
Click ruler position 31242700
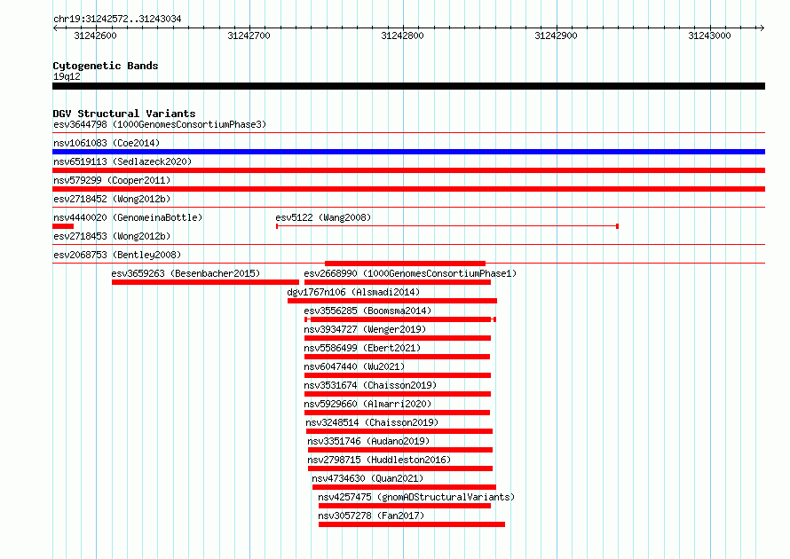[249, 35]
